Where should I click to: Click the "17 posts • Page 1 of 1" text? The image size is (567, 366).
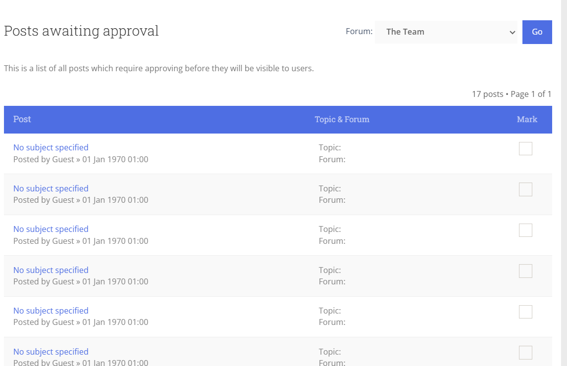pos(512,94)
